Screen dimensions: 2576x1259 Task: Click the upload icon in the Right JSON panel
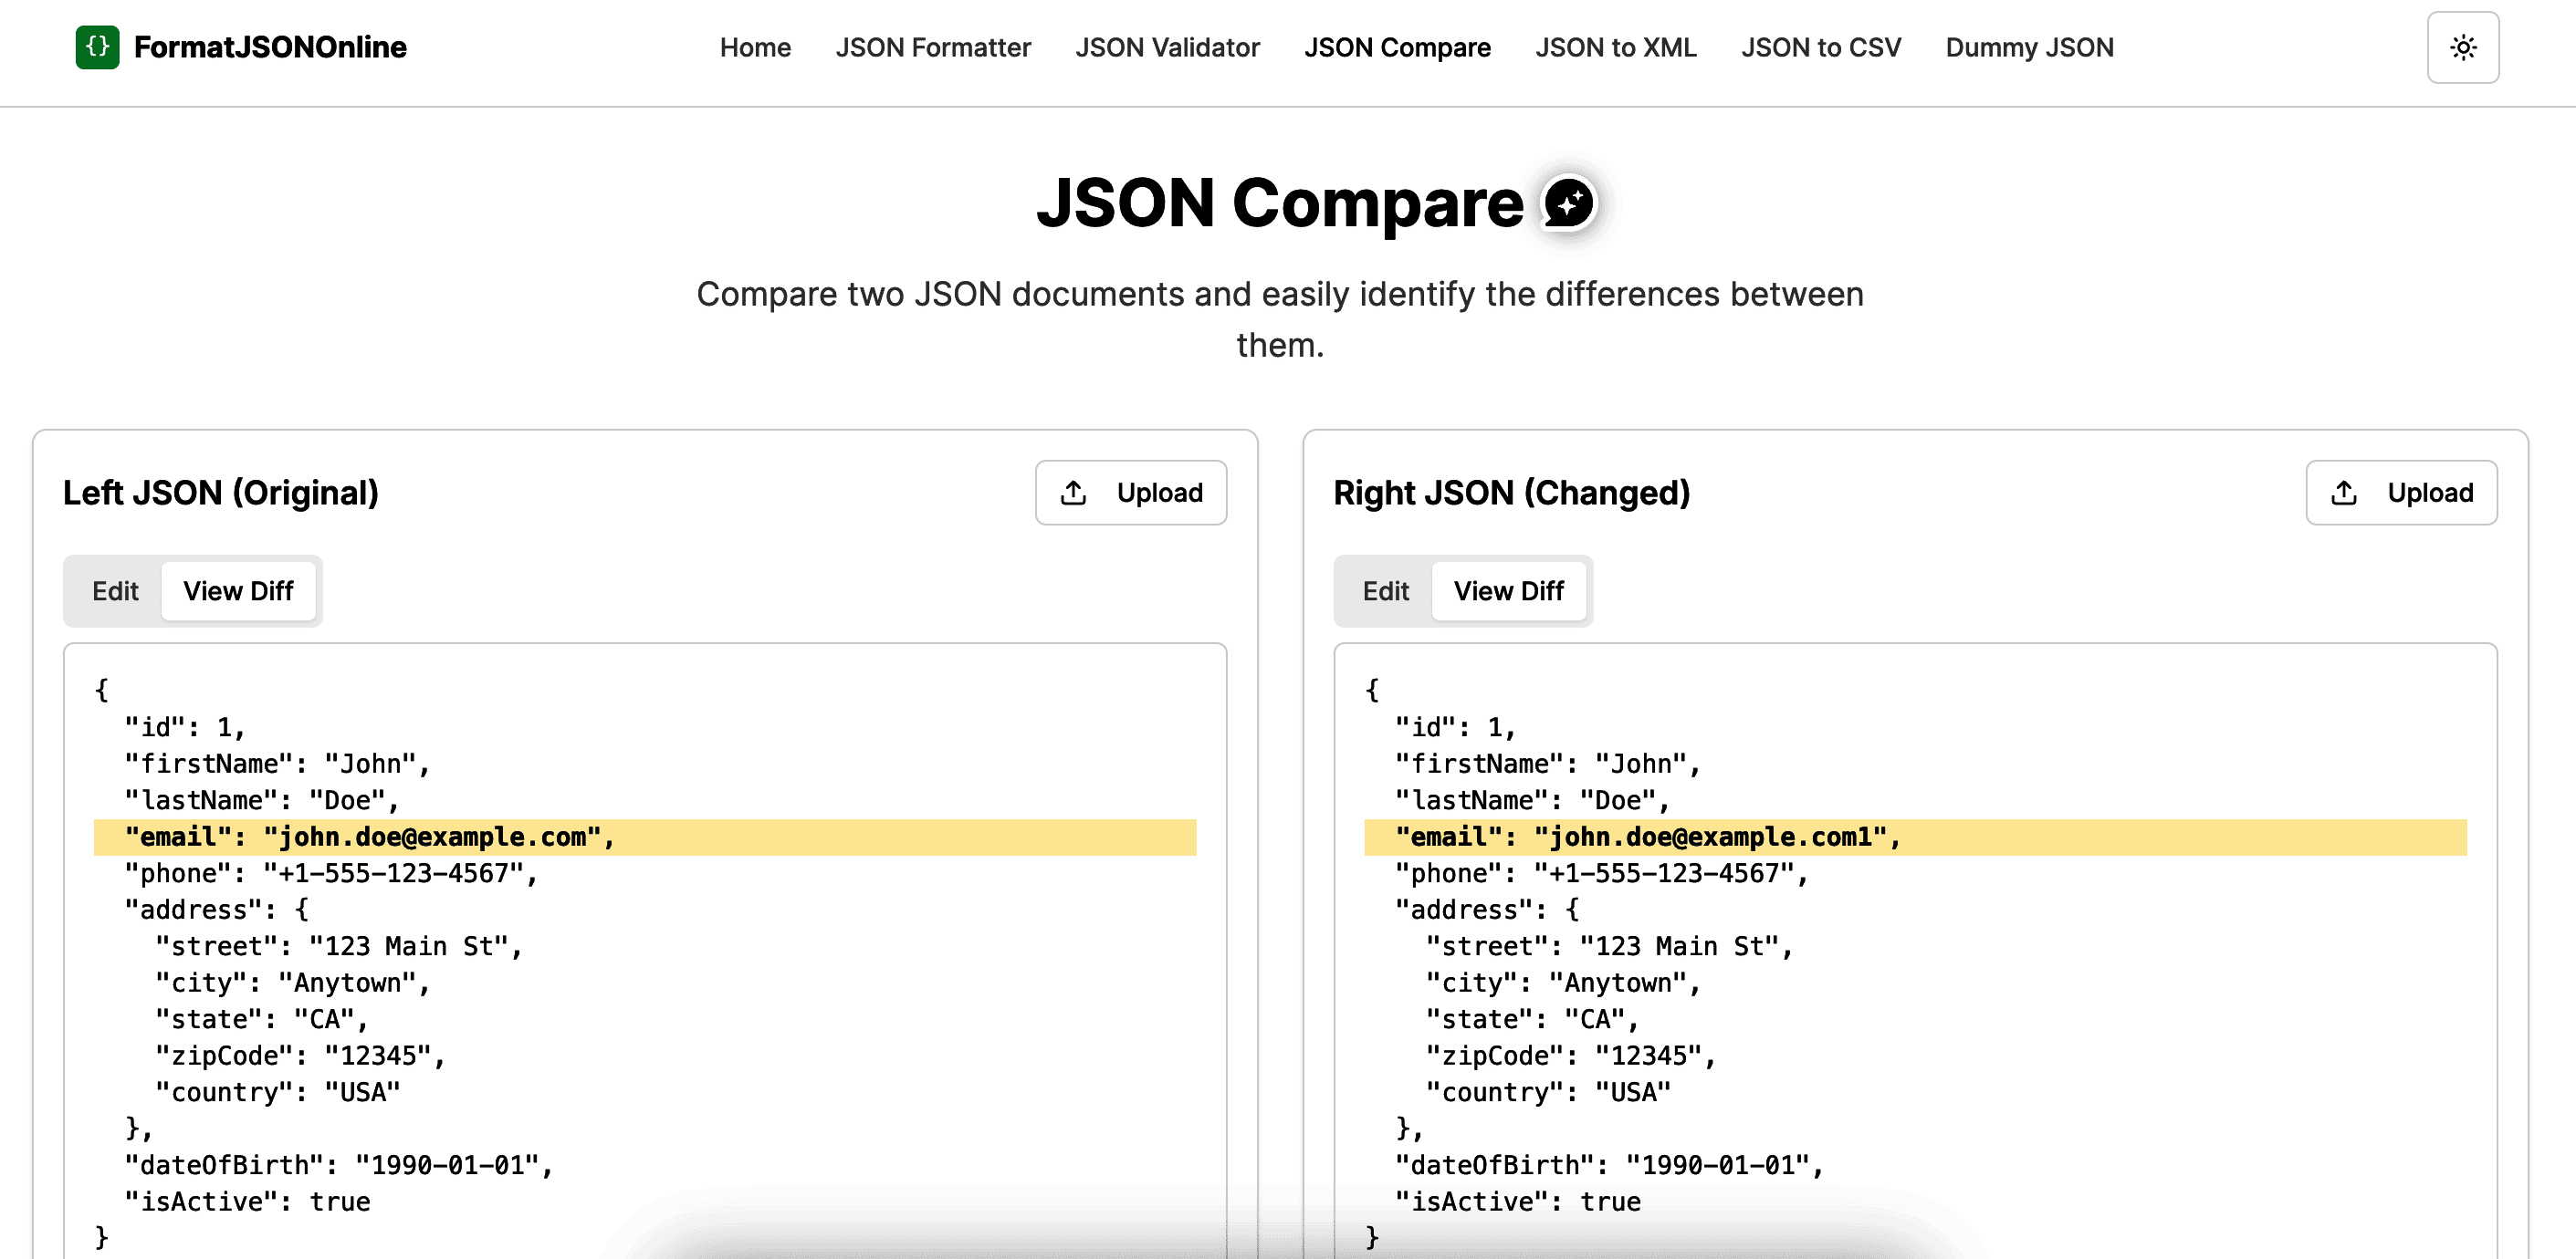(2344, 492)
